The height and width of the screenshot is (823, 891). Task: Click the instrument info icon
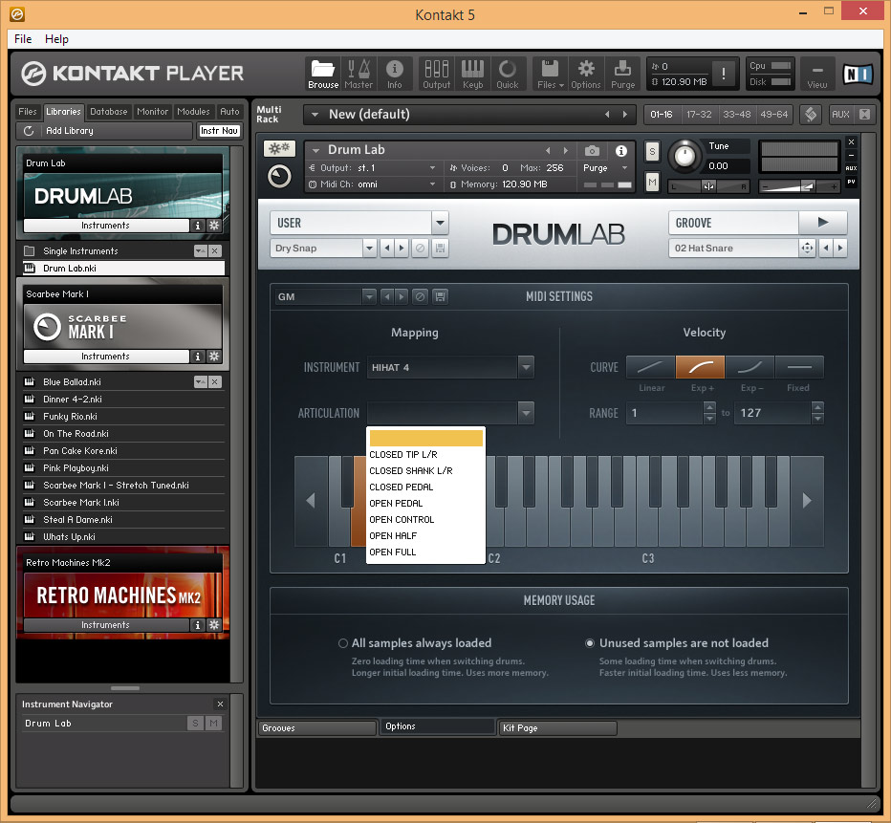click(x=621, y=150)
